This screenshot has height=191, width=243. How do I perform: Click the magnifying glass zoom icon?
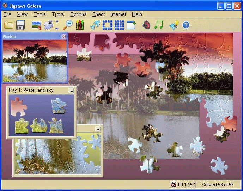tap(68, 25)
